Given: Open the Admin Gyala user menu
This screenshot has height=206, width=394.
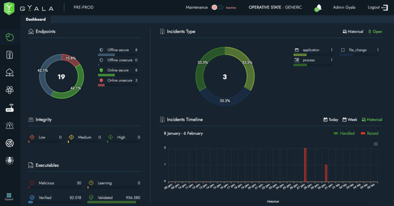Looking at the screenshot, I should [x=344, y=7].
